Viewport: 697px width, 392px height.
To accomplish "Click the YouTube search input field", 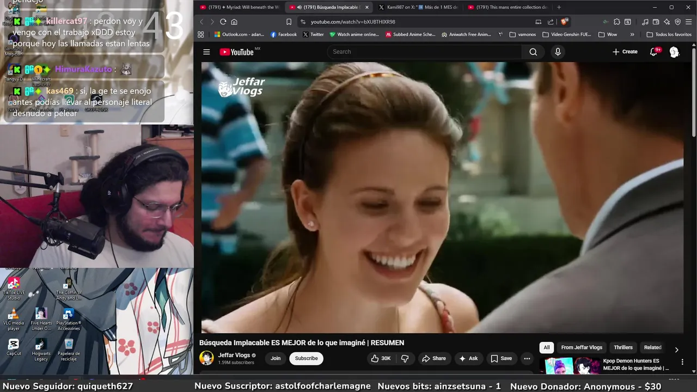I will point(425,52).
